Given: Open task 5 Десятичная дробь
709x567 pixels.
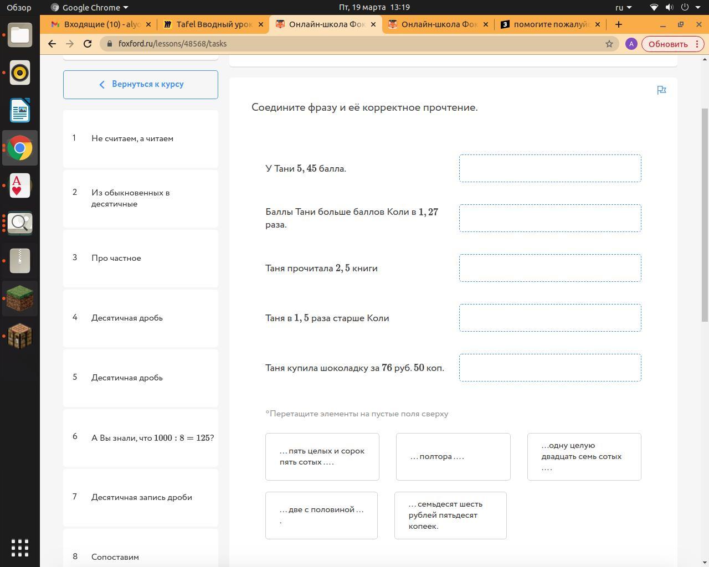Looking at the screenshot, I should coord(141,378).
